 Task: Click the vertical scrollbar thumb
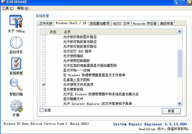(179, 64)
